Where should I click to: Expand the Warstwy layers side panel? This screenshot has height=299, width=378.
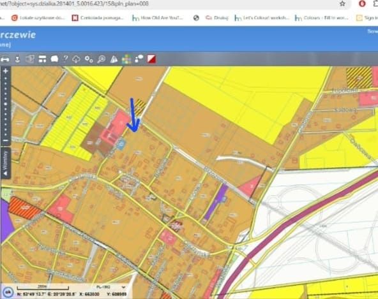[5, 163]
